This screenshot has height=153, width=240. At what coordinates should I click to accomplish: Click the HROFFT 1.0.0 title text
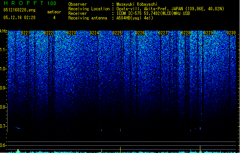pos(30,3)
